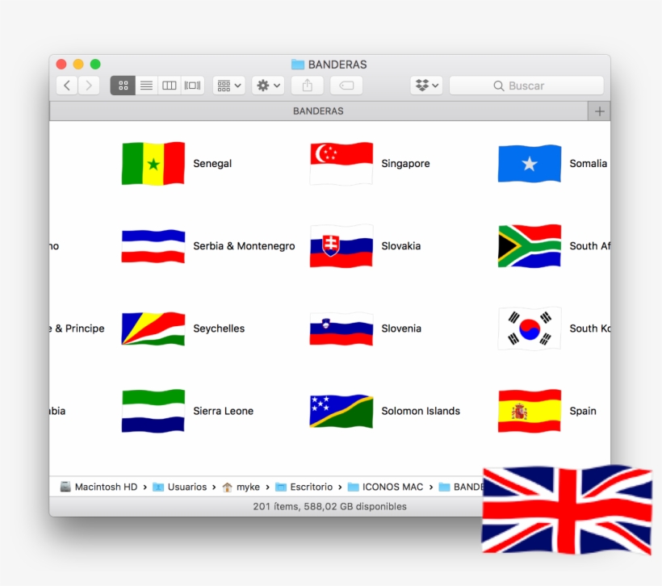The height and width of the screenshot is (586, 662).
Task: Click the Serbia & Montenegro file name
Action: tap(244, 246)
